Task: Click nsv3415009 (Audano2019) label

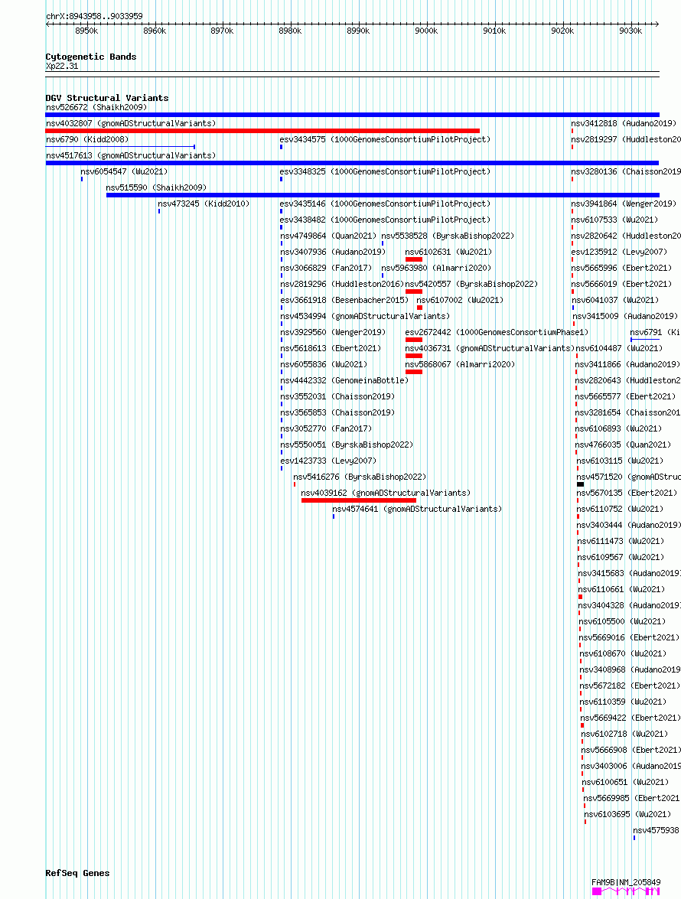Action: (x=625, y=316)
